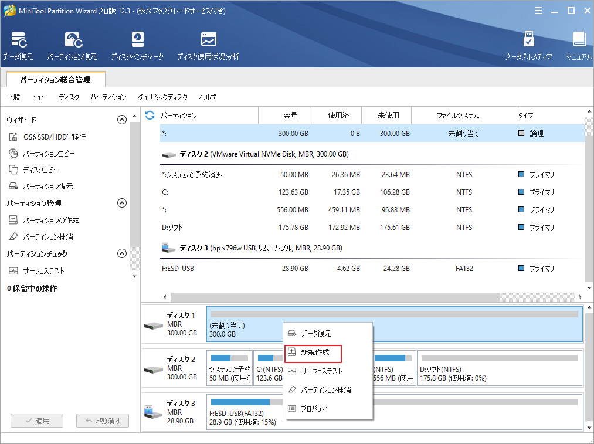Collapse the ウィザード section

click(x=121, y=120)
